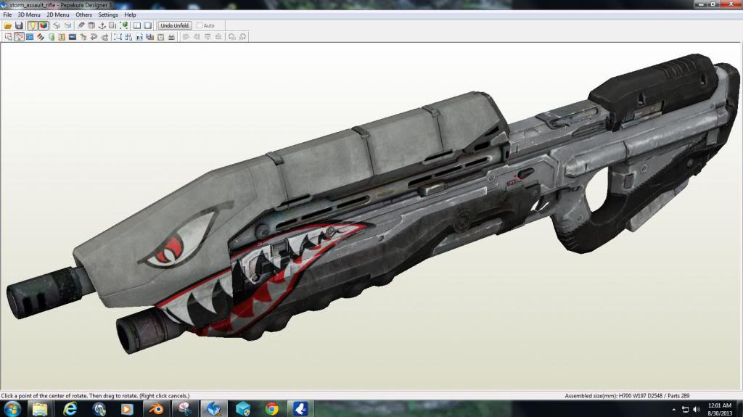
Task: Click the volume speaker tray icon
Action: [x=696, y=410]
